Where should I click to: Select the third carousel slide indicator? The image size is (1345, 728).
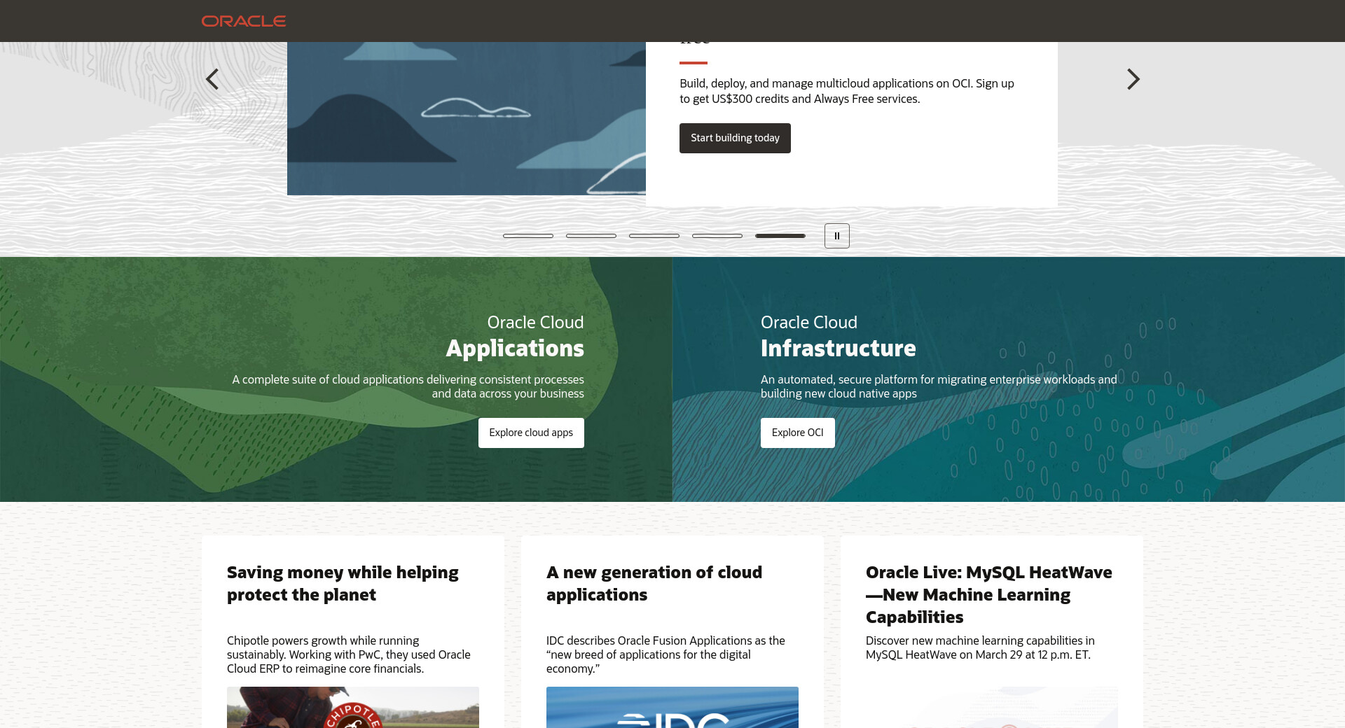pos(654,236)
